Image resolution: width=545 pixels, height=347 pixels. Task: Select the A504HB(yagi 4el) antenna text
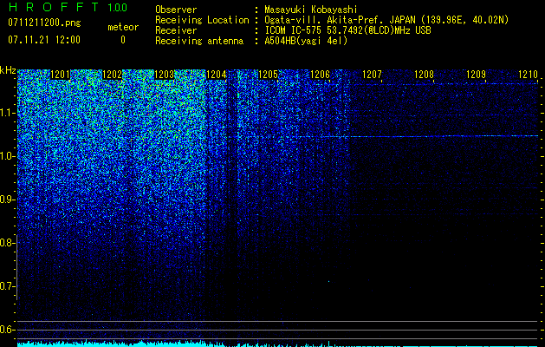coord(306,41)
